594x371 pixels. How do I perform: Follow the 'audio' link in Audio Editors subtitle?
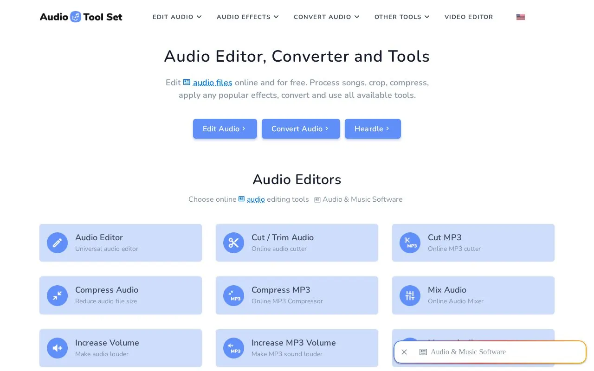click(x=256, y=199)
